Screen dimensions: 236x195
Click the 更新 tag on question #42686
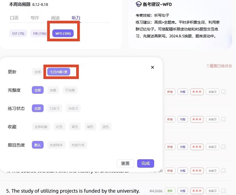[x=170, y=191]
